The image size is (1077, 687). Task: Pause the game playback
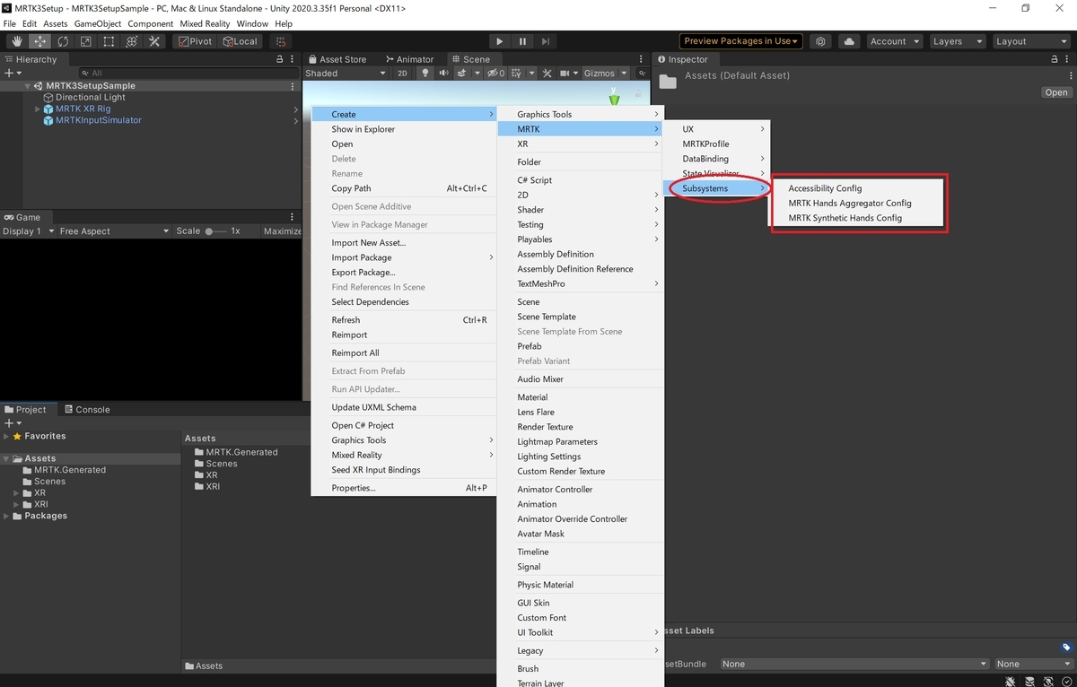pos(523,41)
